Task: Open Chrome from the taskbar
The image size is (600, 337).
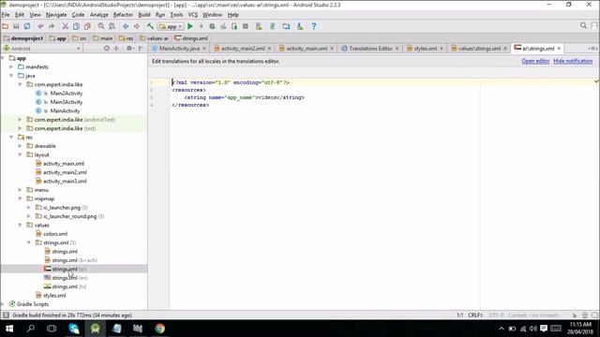Action: tap(160, 329)
